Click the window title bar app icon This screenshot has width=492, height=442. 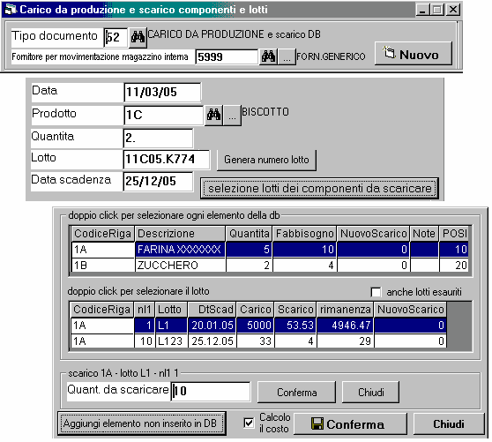point(11,10)
